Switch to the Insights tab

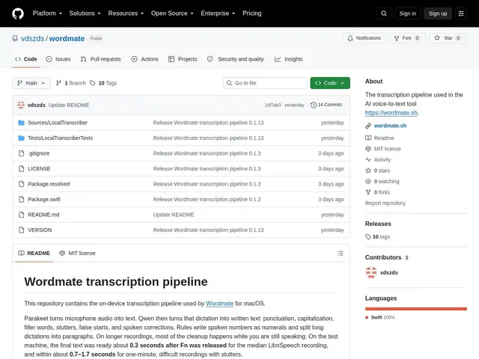pyautogui.click(x=289, y=59)
